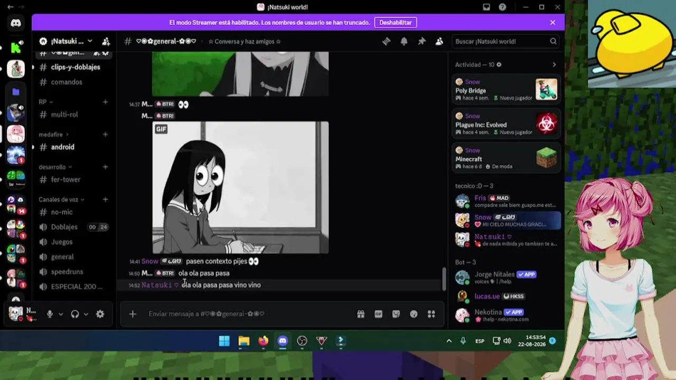Send a gift via gift icon
Image resolution: width=676 pixels, height=380 pixels.
click(x=361, y=314)
